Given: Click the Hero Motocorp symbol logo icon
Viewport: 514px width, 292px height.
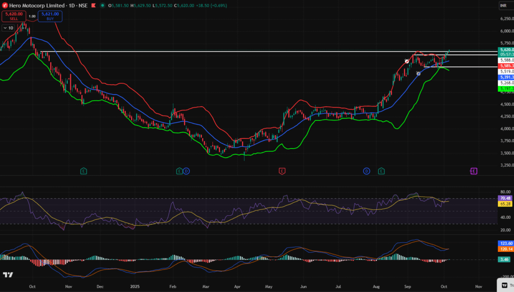Looking at the screenshot, I should [x=5, y=6].
